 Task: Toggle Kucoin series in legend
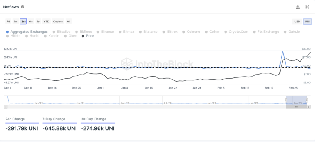click(x=52, y=36)
